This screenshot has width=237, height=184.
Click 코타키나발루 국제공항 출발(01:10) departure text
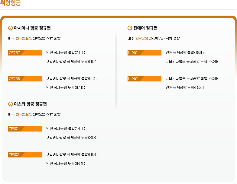pyautogui.click(x=72, y=78)
